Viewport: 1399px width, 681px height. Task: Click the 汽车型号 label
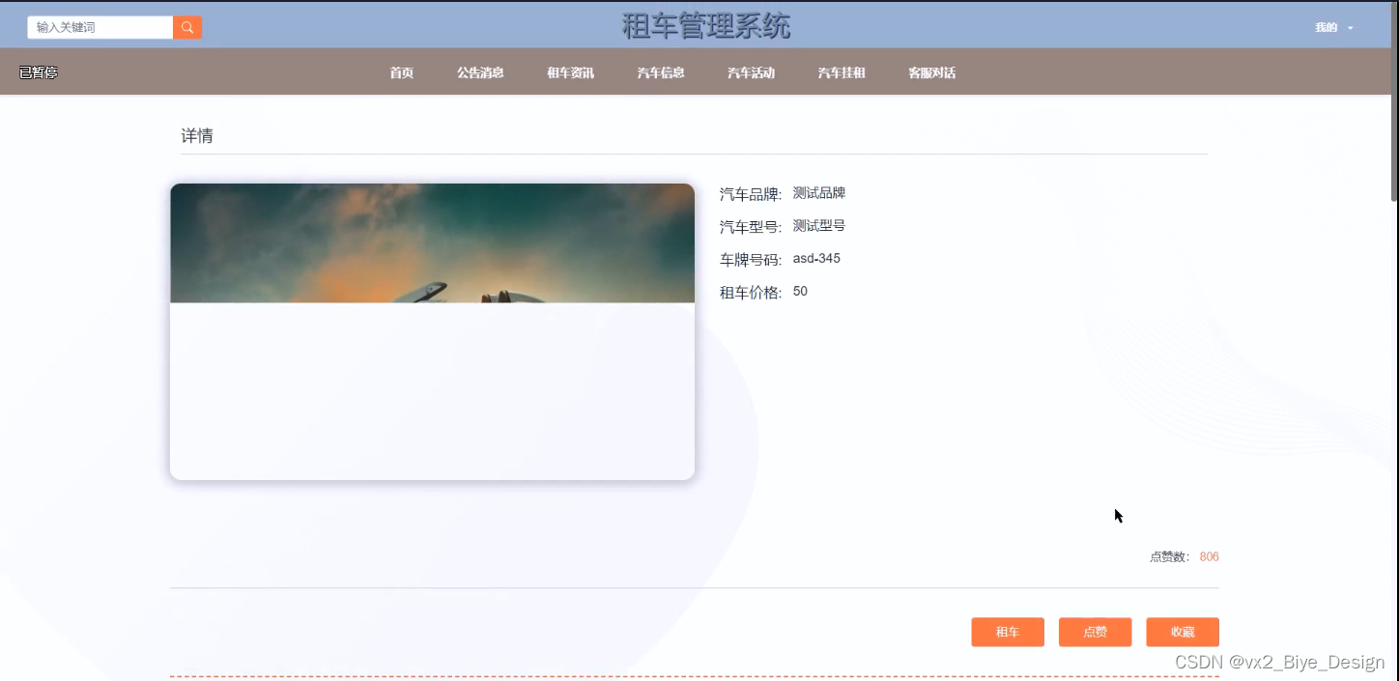click(751, 227)
